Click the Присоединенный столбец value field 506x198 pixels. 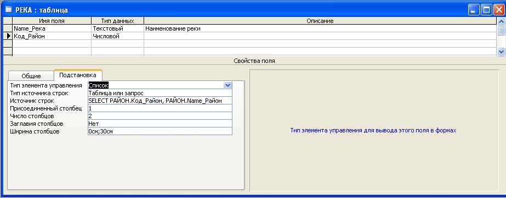[160, 108]
